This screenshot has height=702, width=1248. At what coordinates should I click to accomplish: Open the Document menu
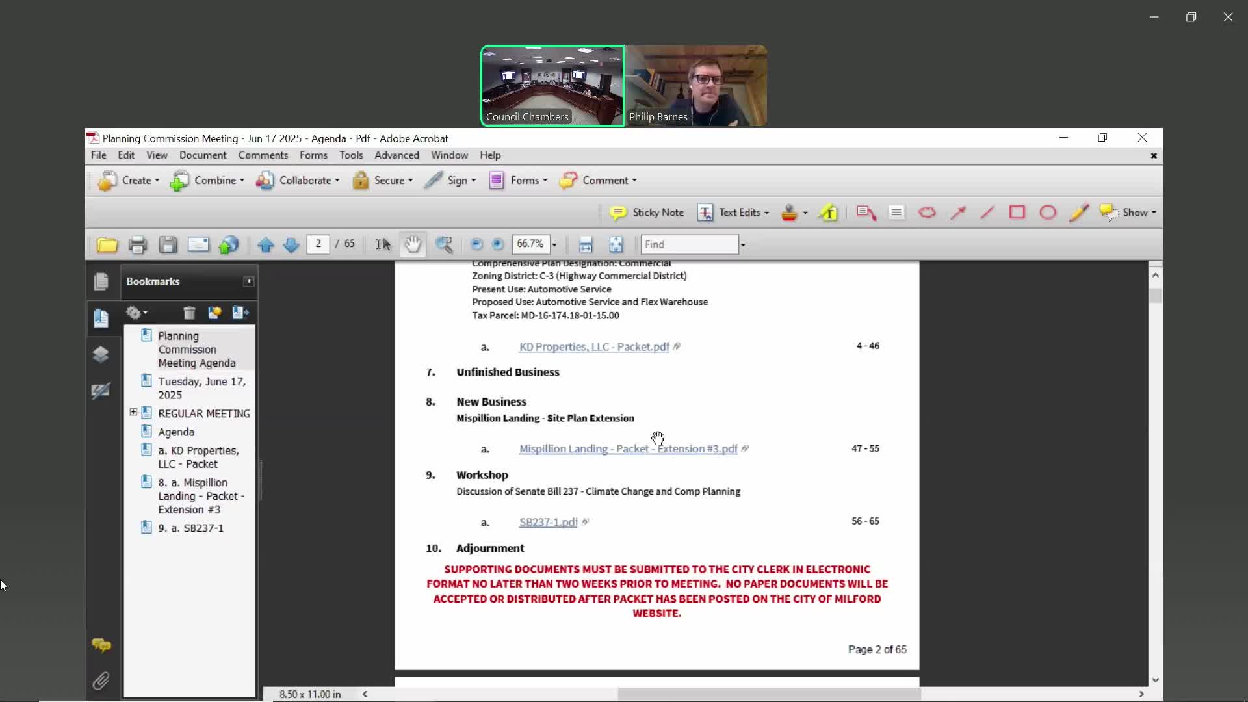(203, 155)
